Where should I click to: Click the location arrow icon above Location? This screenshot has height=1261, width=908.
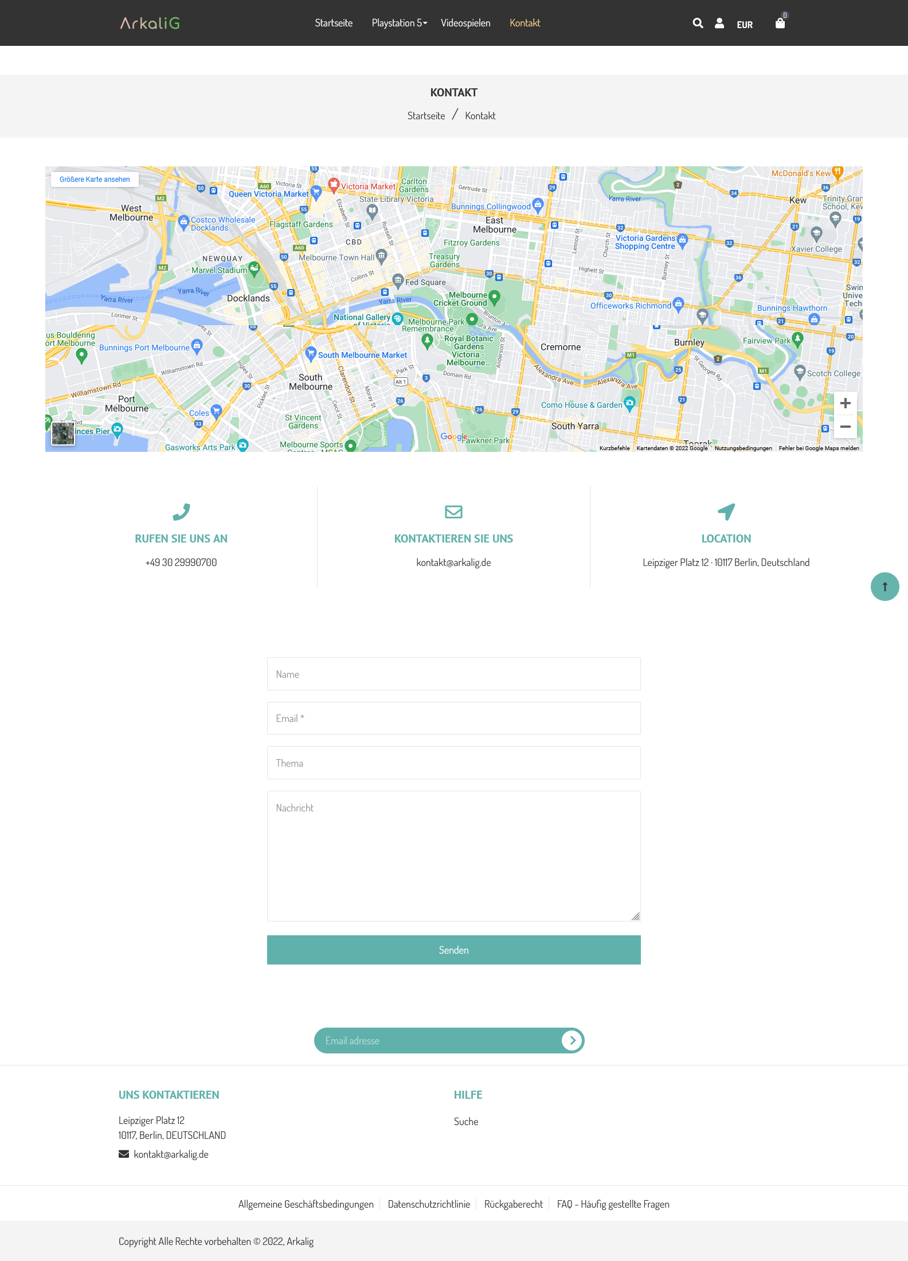point(726,512)
